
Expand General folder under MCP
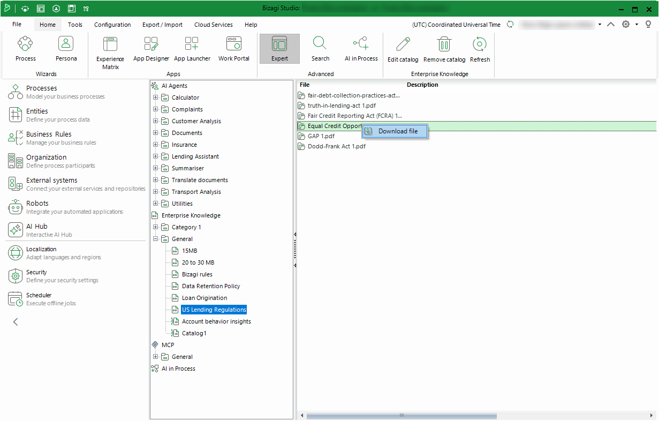tap(156, 357)
